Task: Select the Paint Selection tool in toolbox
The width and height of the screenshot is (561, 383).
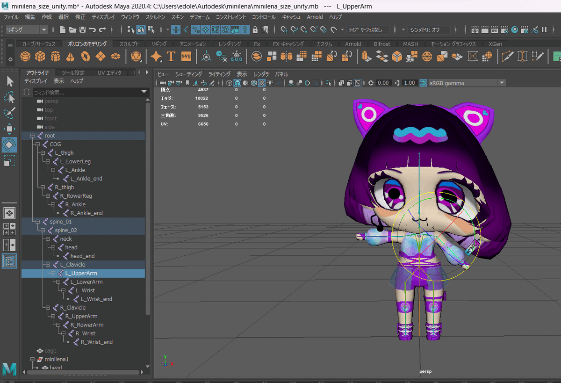Action: coord(10,113)
